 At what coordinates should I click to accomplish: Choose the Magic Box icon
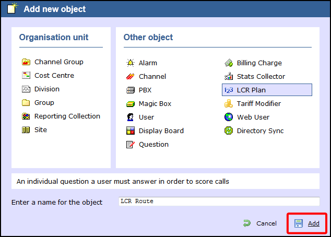tap(131, 104)
